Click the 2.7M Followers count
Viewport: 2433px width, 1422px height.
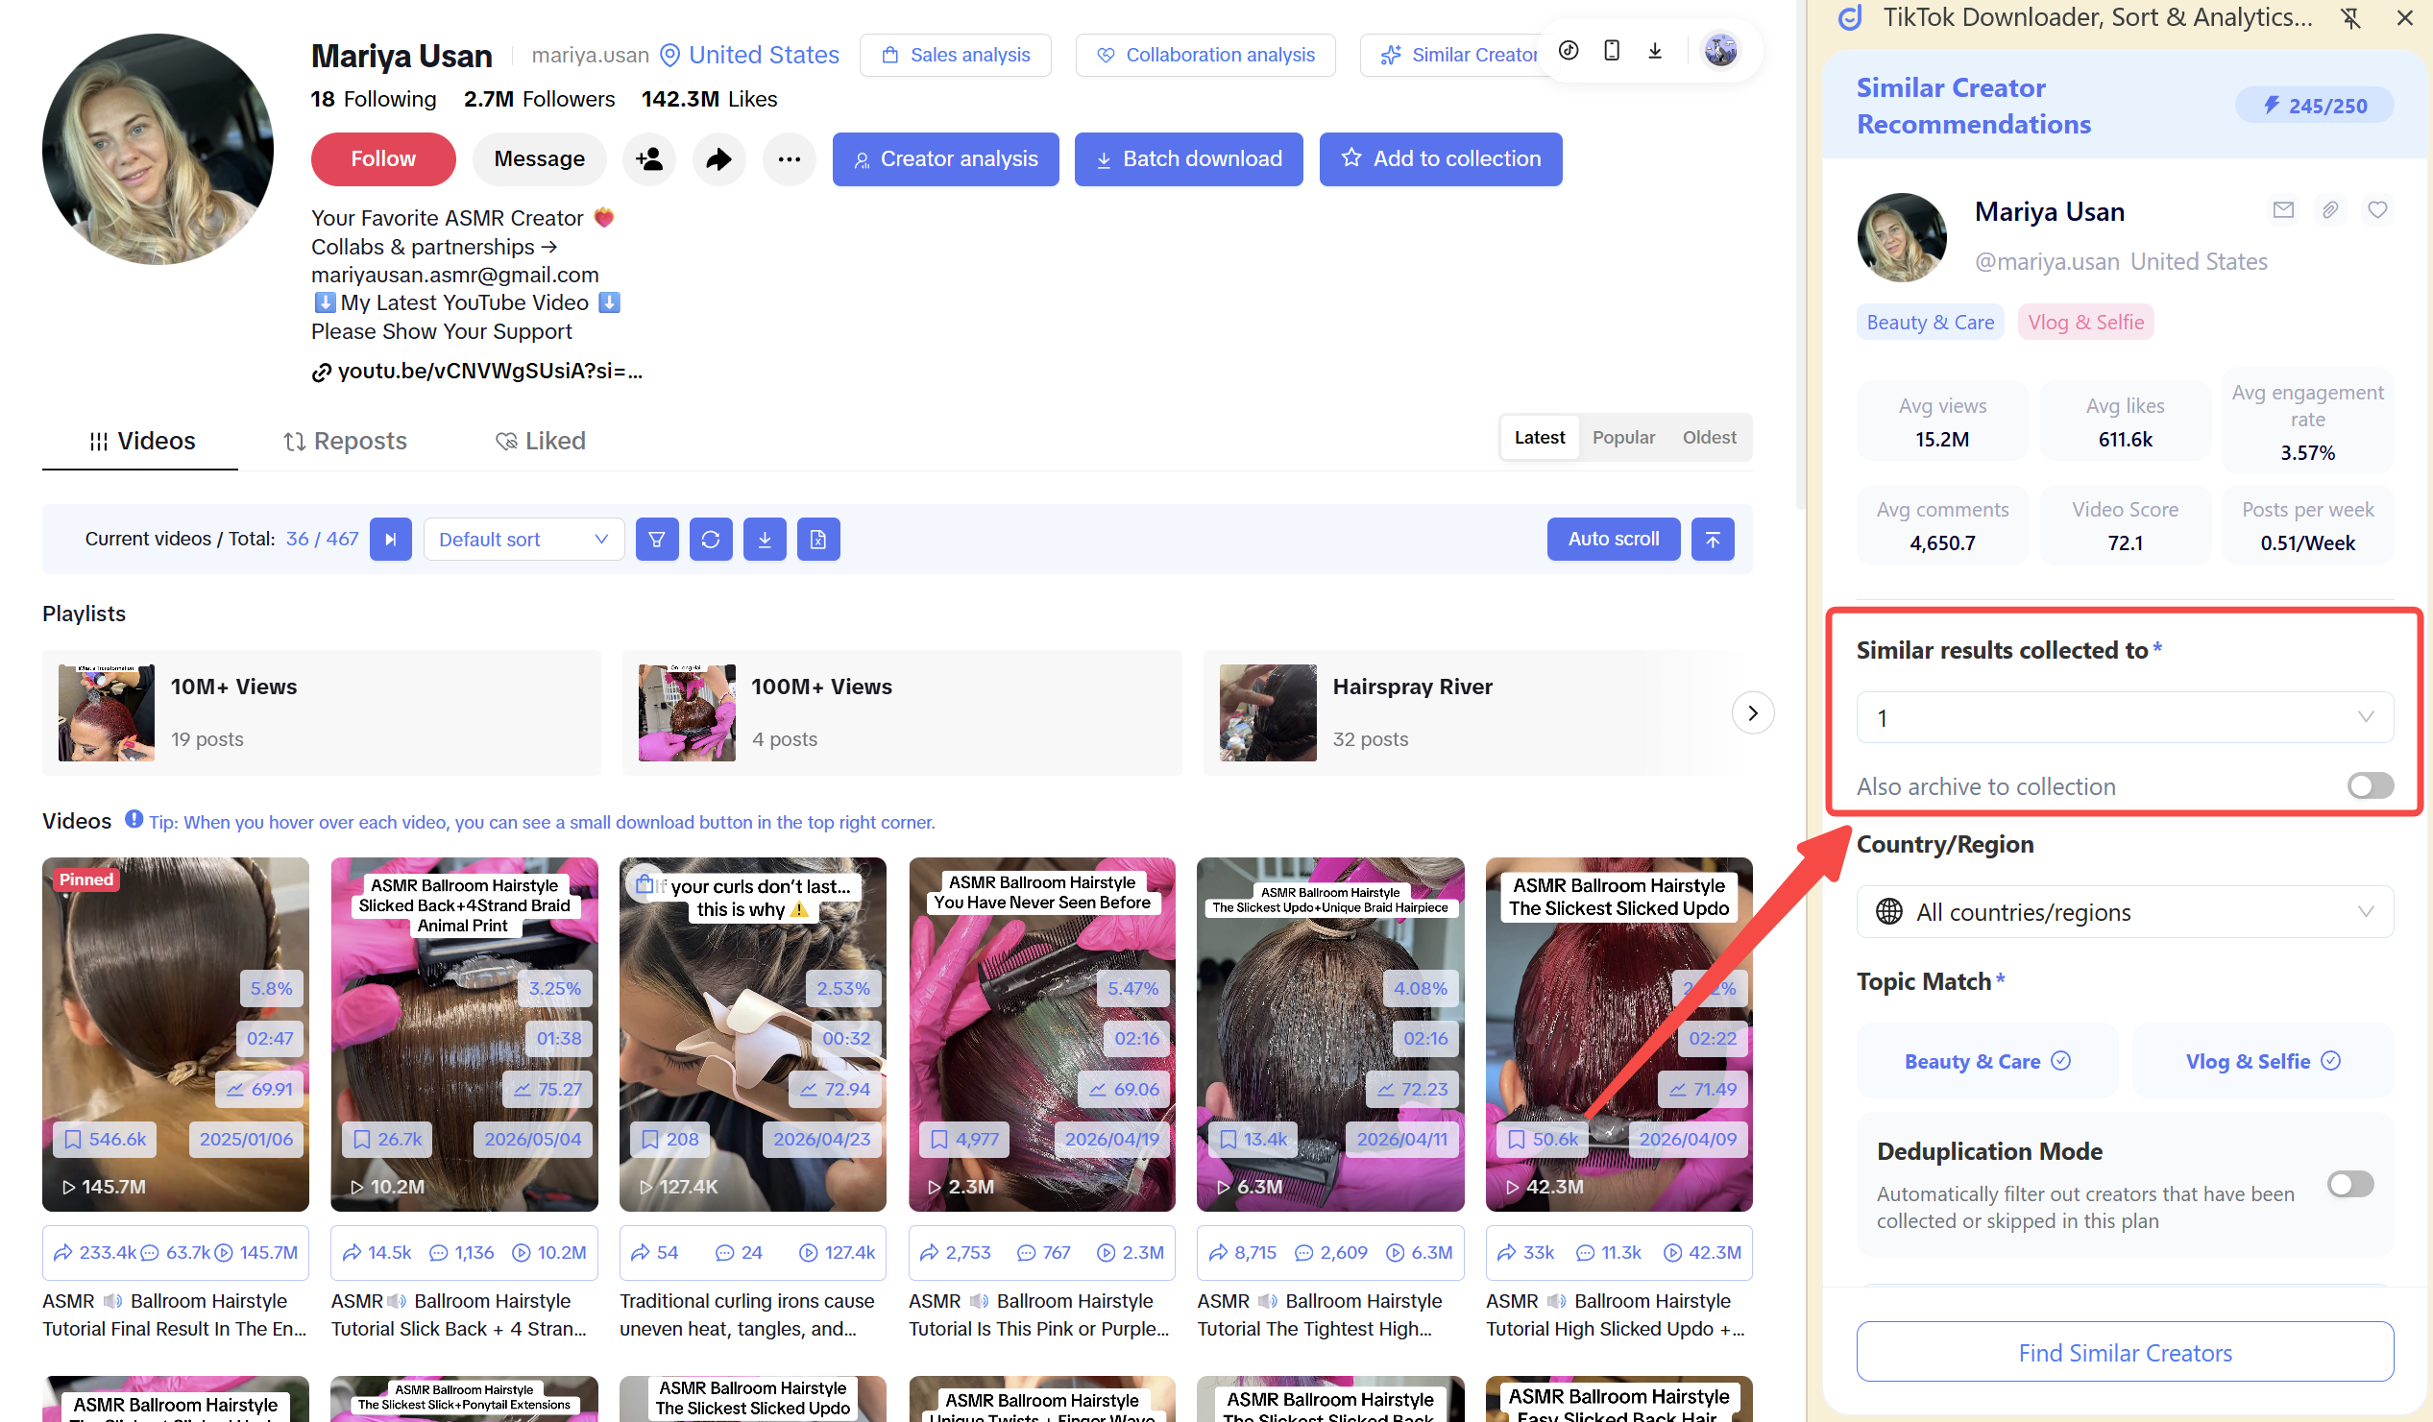tap(539, 100)
